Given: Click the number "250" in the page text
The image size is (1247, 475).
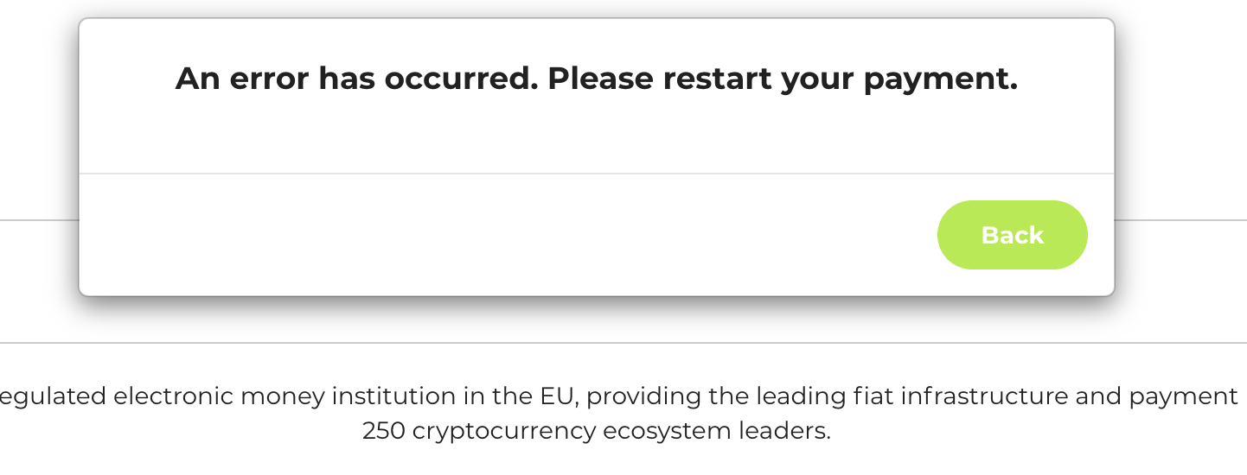Looking at the screenshot, I should (383, 431).
